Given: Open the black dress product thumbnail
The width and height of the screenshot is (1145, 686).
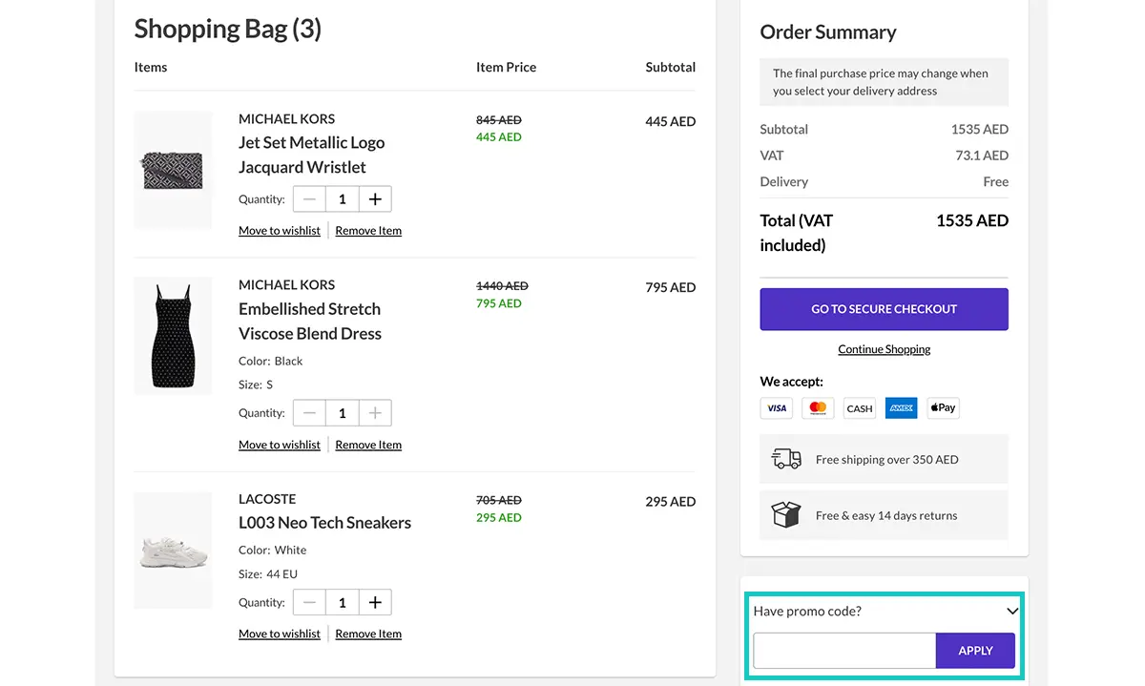Looking at the screenshot, I should click(173, 336).
